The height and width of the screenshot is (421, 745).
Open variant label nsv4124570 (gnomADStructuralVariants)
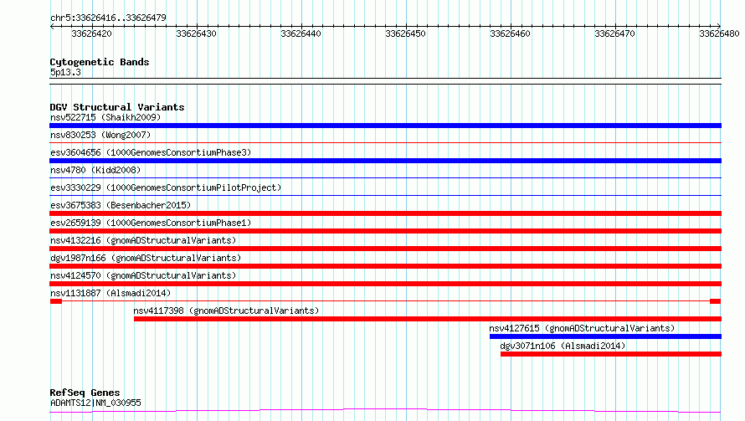(x=143, y=275)
